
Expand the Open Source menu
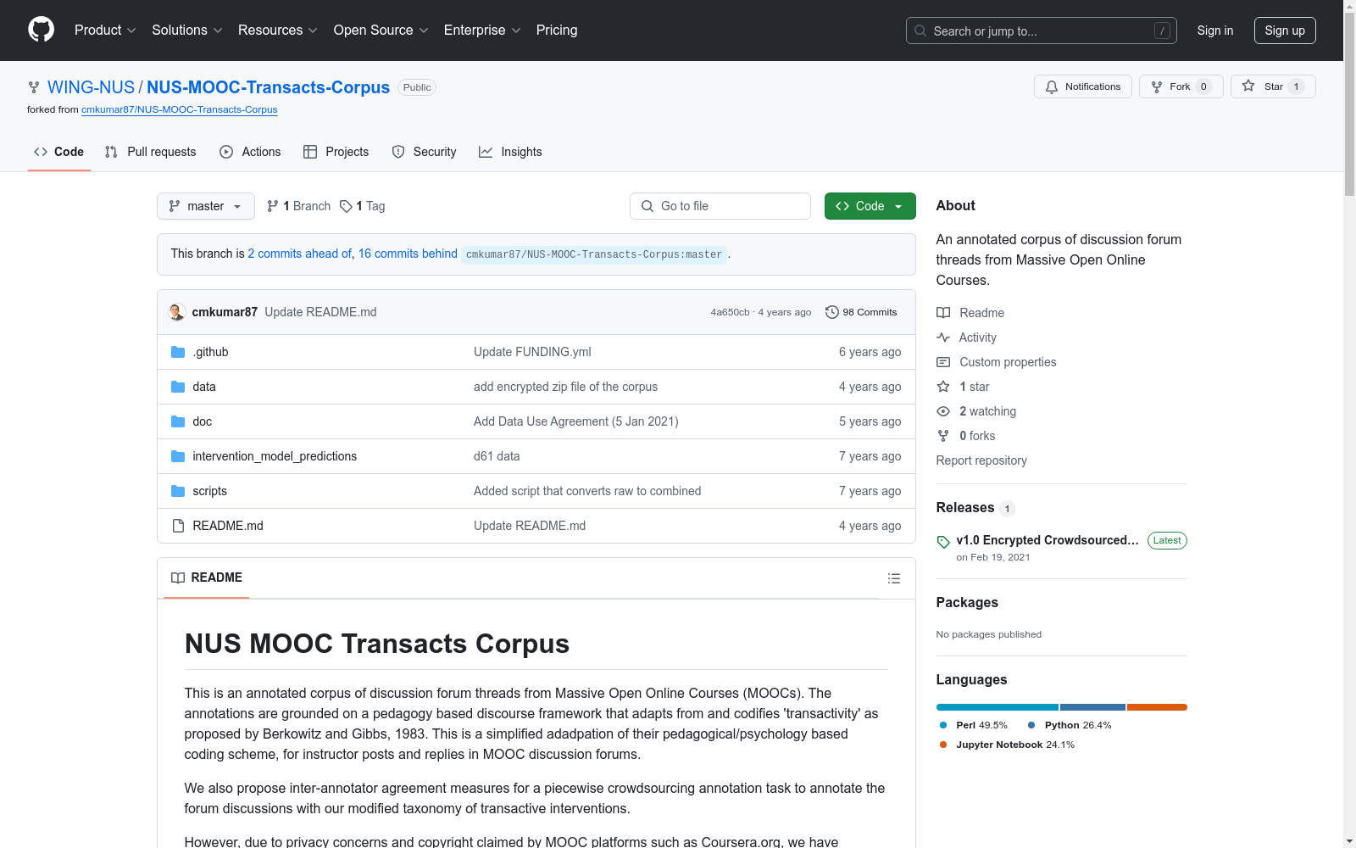[x=381, y=31]
